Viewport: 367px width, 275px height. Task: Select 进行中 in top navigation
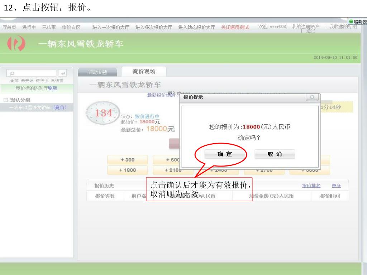(x=29, y=27)
